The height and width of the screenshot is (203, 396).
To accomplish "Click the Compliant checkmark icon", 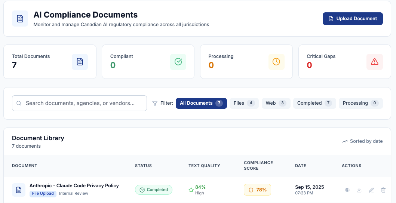I will pos(178,62).
